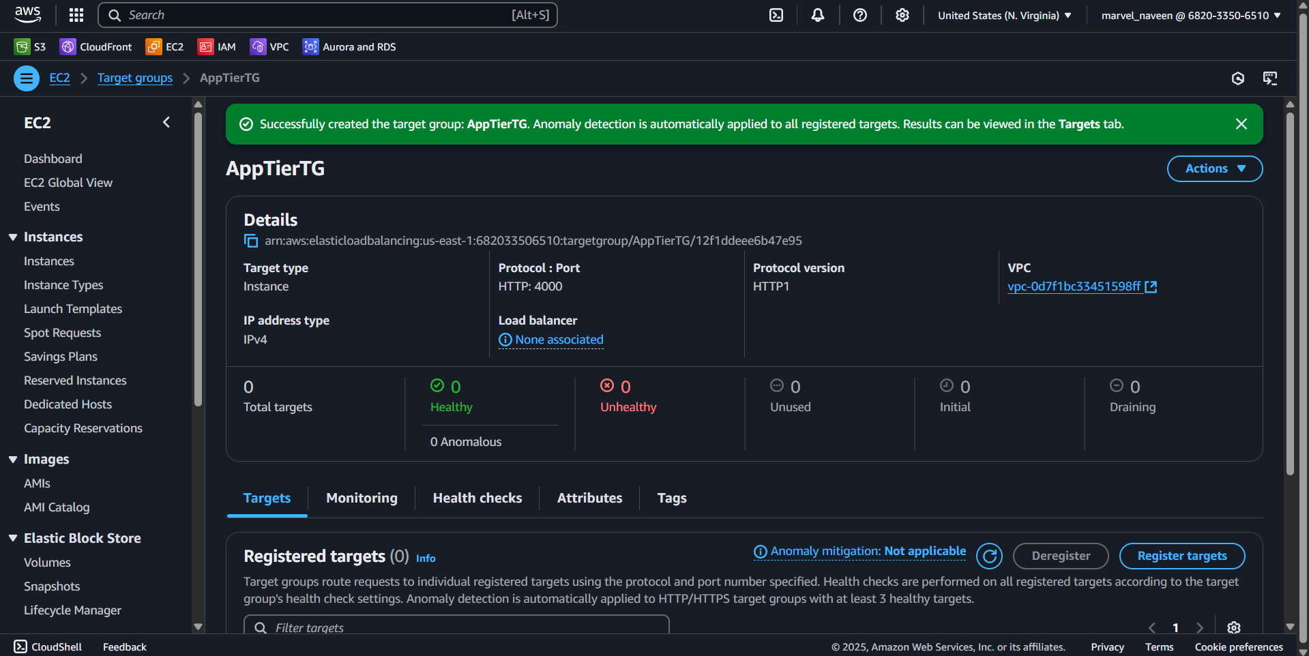Click the Filter targets input field
The height and width of the screenshot is (656, 1309).
pos(456,626)
